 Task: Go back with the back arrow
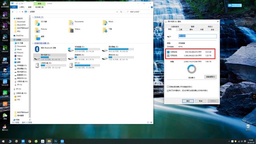[x=13, y=12]
